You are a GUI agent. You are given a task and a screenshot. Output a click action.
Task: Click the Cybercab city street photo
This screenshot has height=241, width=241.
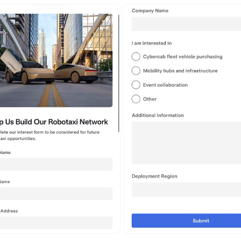[56, 60]
